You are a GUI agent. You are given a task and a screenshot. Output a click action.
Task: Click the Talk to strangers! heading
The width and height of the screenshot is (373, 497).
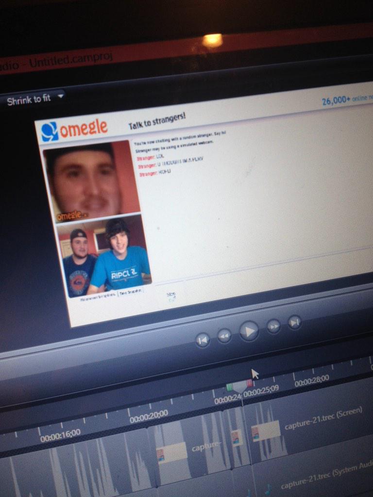pyautogui.click(x=157, y=122)
